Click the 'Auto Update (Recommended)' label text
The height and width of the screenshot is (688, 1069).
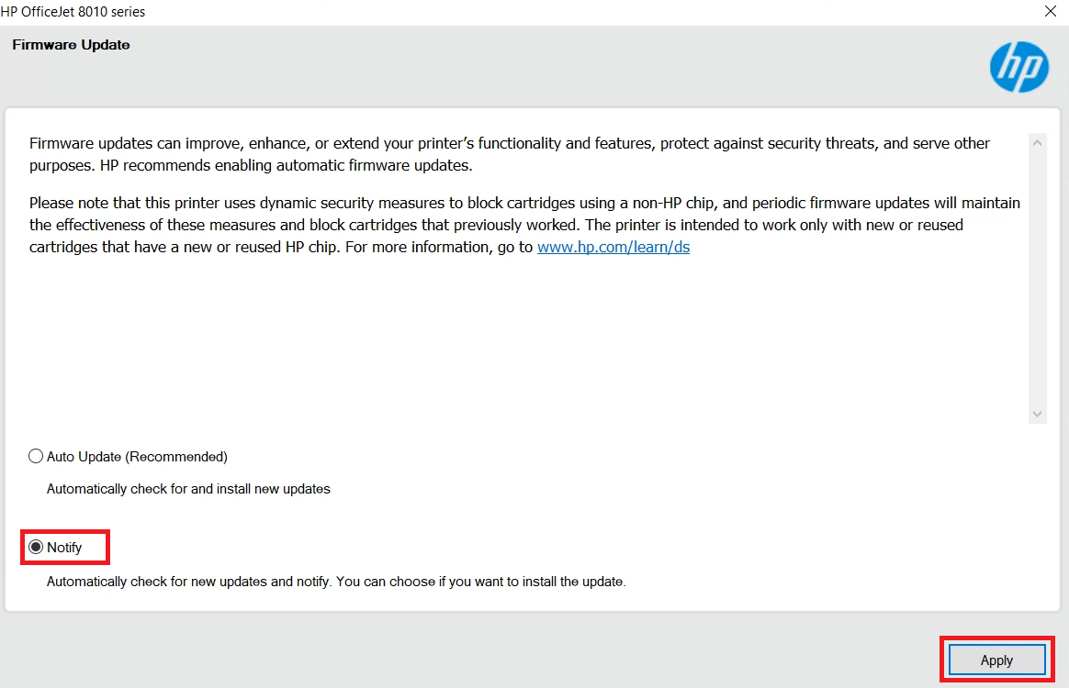point(137,457)
